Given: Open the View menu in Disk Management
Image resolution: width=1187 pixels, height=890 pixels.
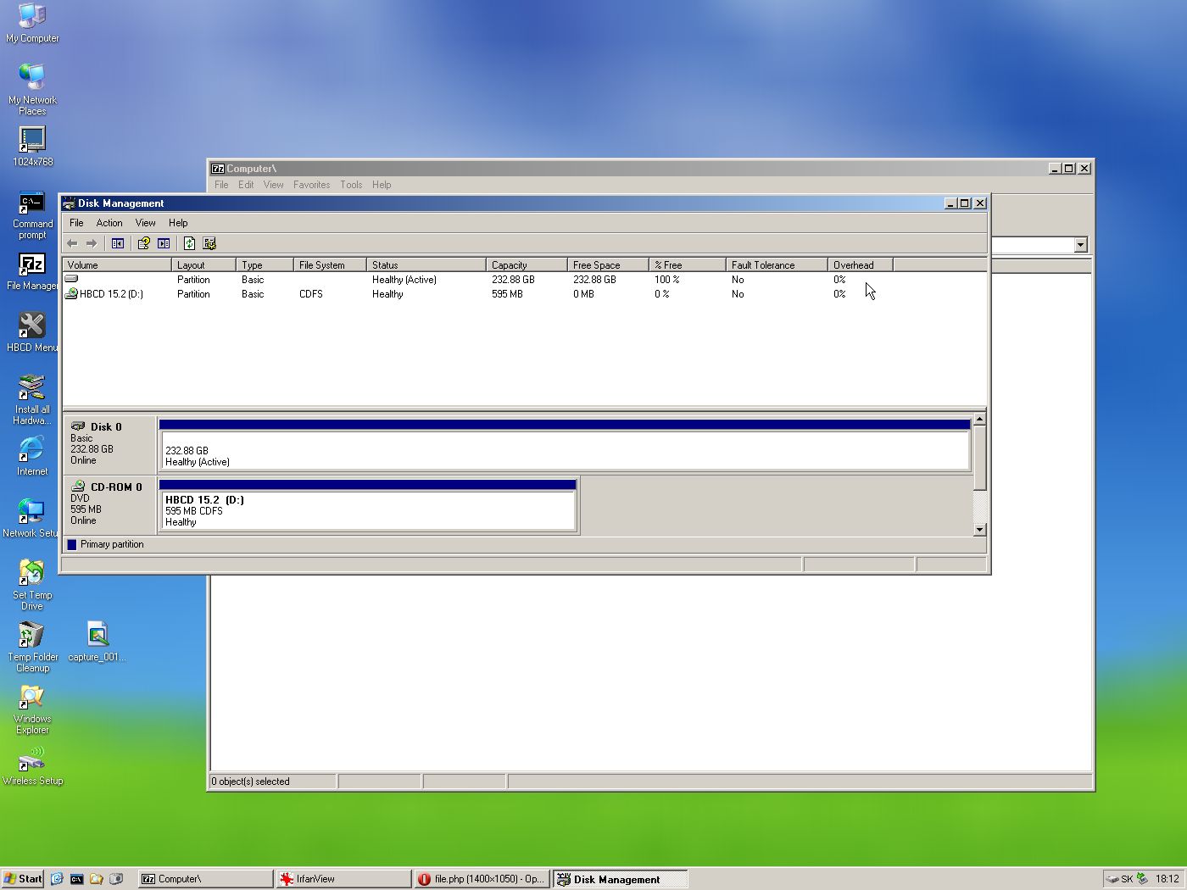Looking at the screenshot, I should pyautogui.click(x=145, y=223).
